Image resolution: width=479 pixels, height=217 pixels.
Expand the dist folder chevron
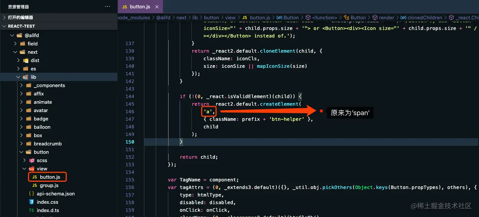click(x=19, y=60)
